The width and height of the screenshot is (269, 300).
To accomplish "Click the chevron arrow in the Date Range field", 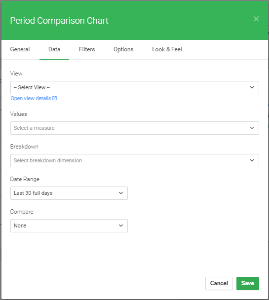I will click(x=121, y=193).
